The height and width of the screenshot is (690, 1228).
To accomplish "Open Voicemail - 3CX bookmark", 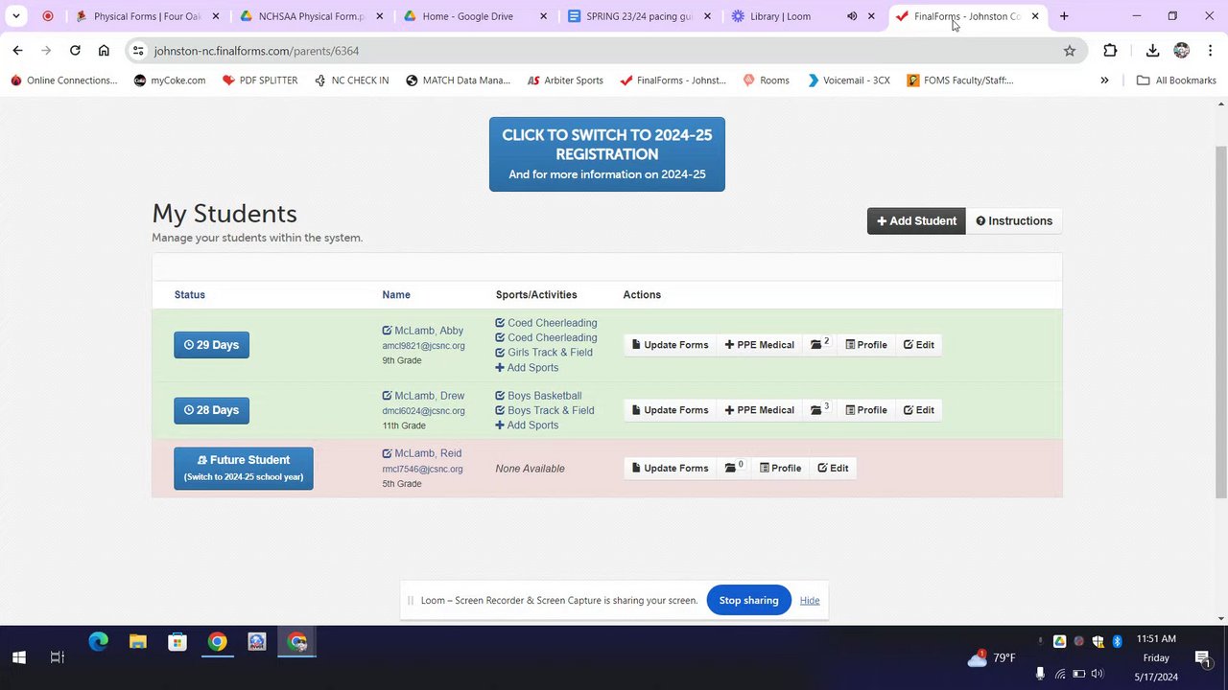I will pyautogui.click(x=848, y=80).
